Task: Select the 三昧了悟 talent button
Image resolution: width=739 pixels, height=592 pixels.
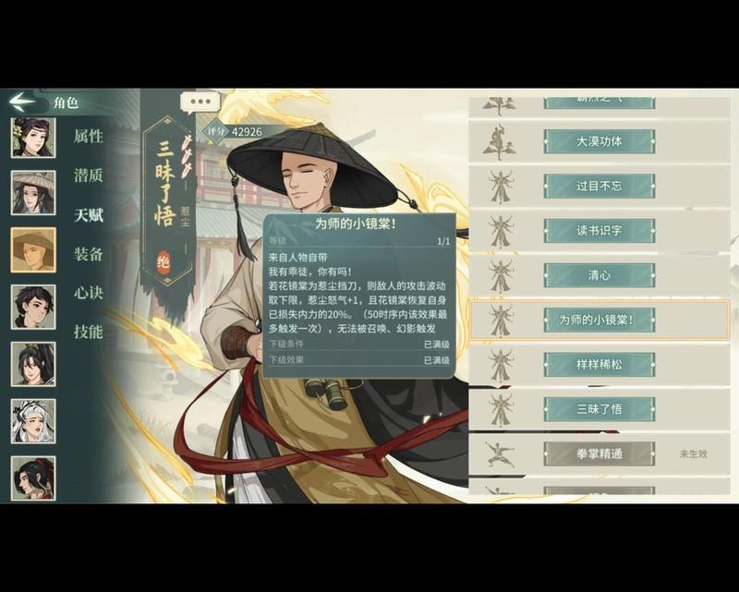Action: click(599, 409)
